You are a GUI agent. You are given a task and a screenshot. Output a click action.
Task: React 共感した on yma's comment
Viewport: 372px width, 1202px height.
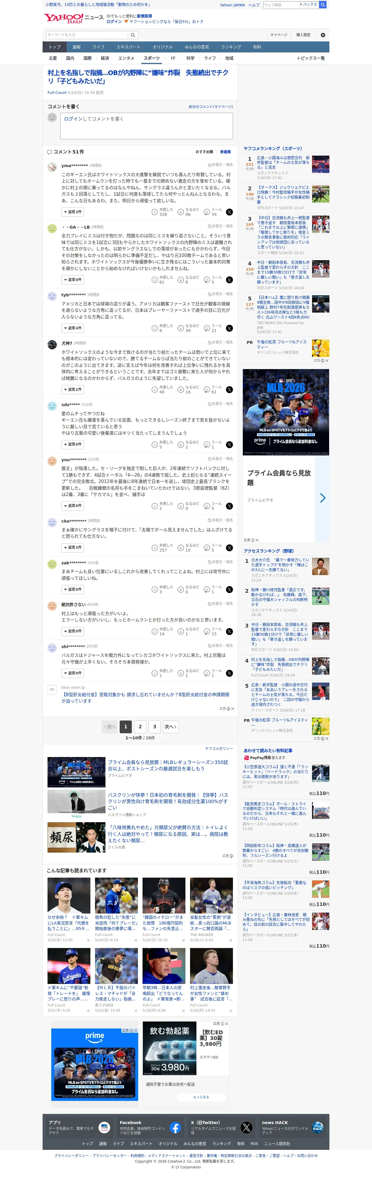(x=162, y=212)
